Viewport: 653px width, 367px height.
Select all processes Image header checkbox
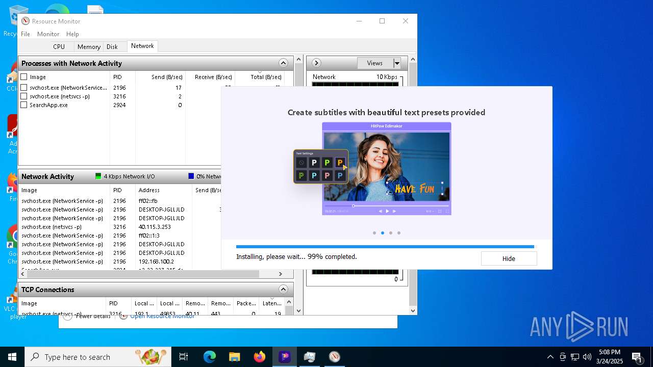pyautogui.click(x=24, y=77)
